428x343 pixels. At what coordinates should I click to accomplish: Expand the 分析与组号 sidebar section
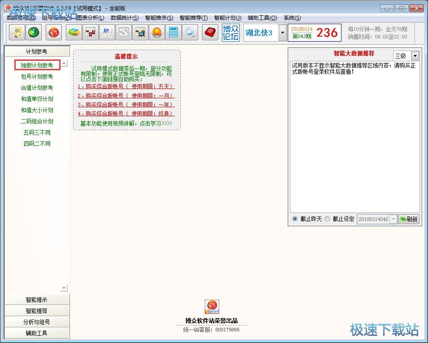tap(37, 322)
